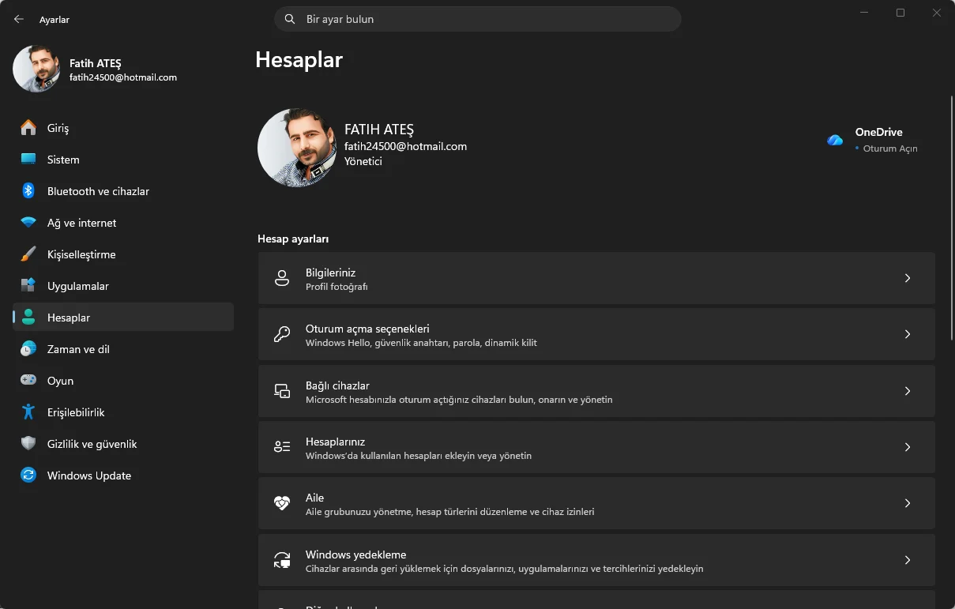Click the Windows yedekleme backup icon

pos(282,559)
